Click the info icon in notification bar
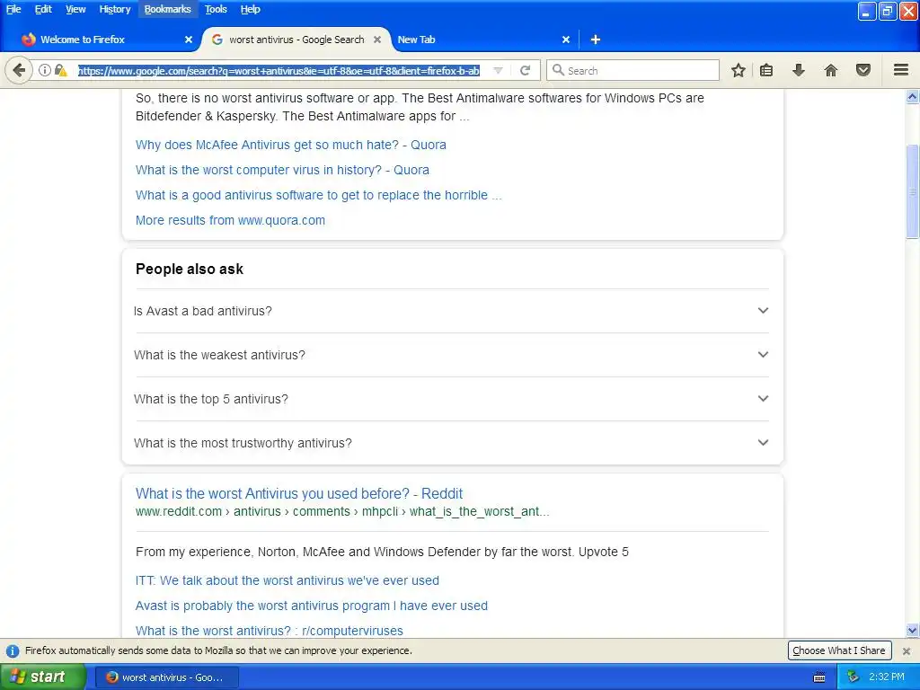 pyautogui.click(x=13, y=651)
